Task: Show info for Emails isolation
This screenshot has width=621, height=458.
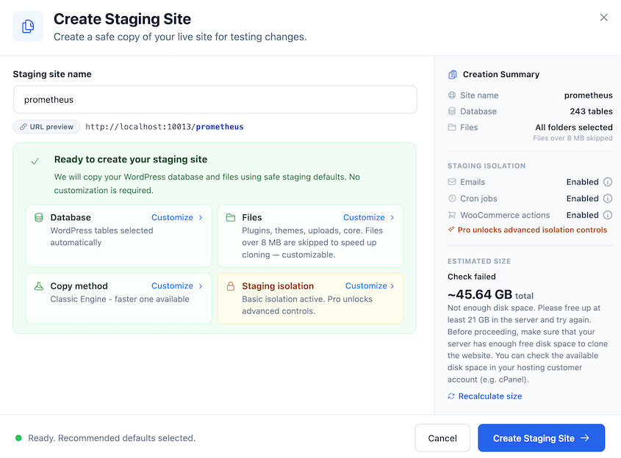Action: click(608, 182)
